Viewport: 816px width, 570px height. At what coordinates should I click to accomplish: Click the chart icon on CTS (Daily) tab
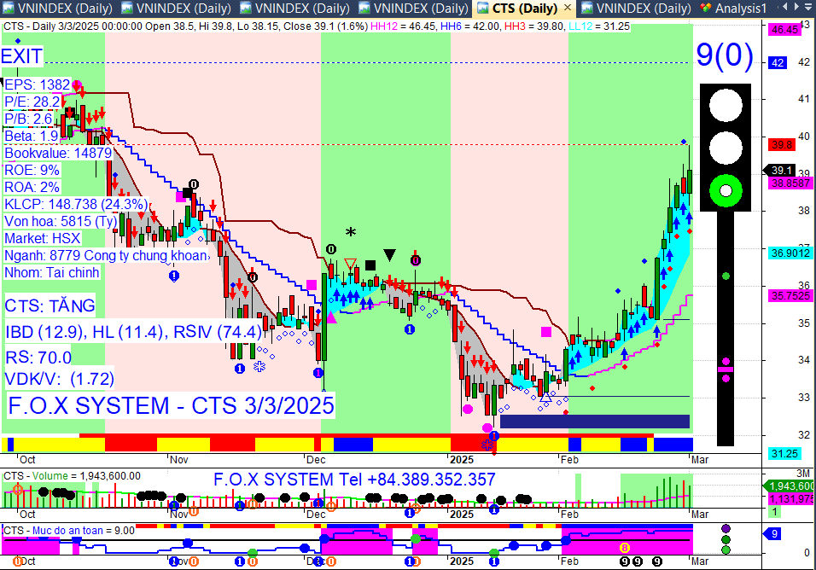(x=483, y=9)
